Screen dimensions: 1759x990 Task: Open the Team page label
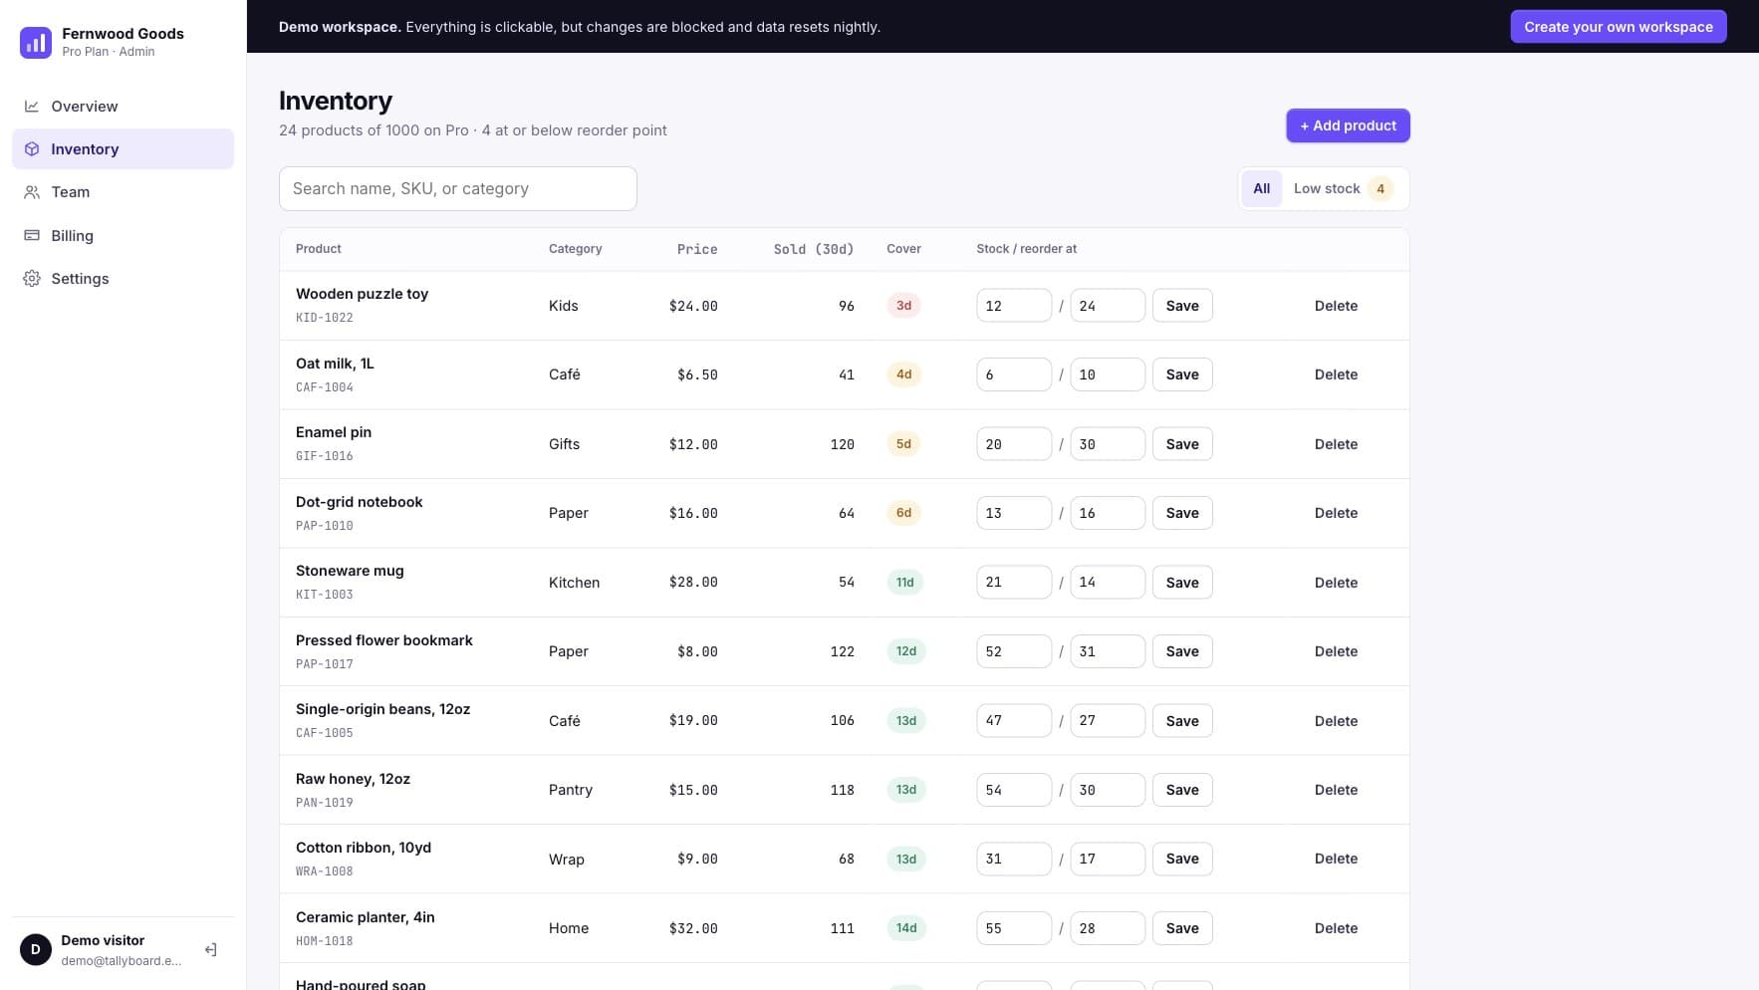71,192
